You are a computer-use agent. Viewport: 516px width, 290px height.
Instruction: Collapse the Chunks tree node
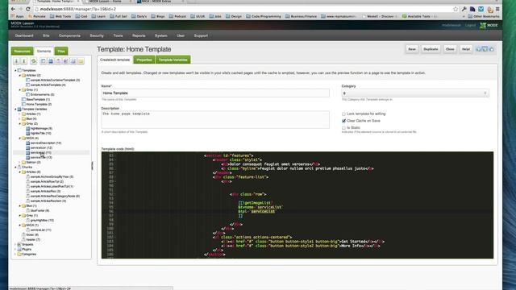(x=15, y=167)
